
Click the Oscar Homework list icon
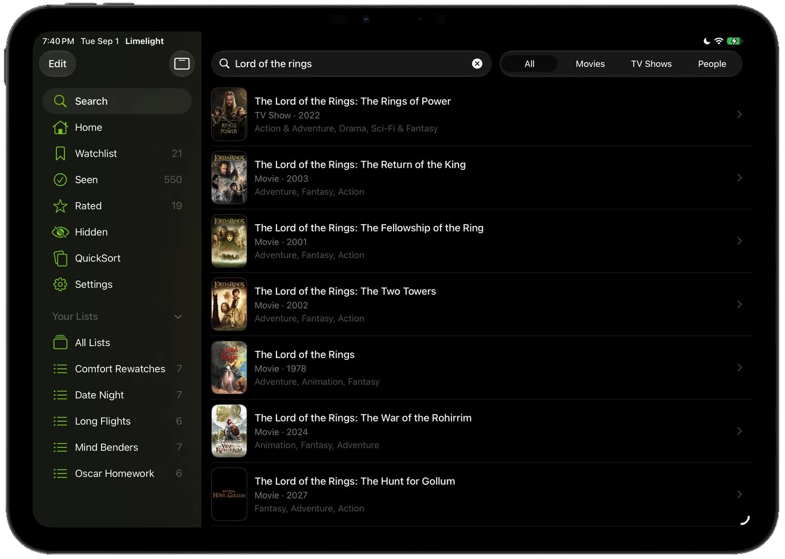click(60, 473)
